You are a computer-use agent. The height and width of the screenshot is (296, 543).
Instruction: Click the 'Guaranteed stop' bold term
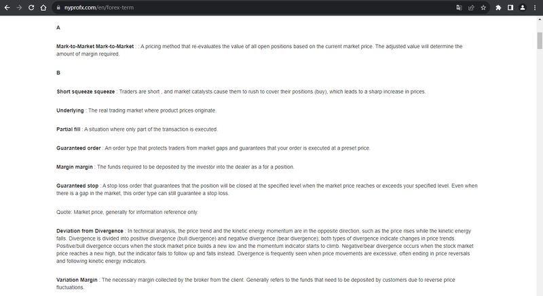pos(77,186)
